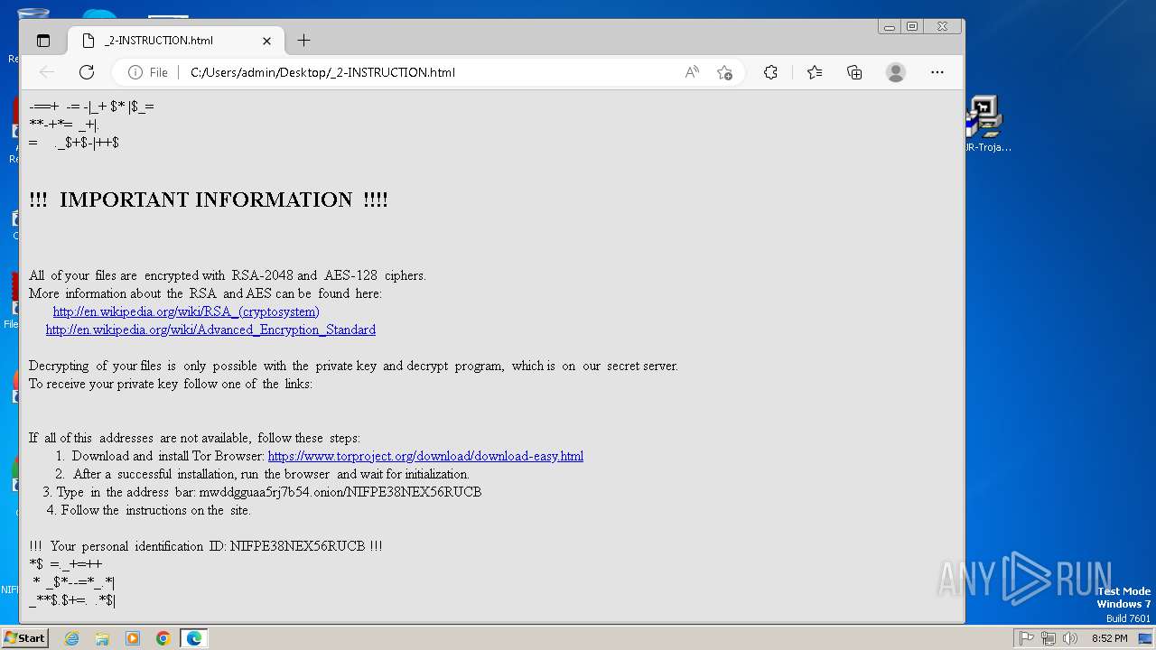Open the Advanced Encryption Standard Wikipedia link
Viewport: 1156px width, 650px height.
pos(210,330)
